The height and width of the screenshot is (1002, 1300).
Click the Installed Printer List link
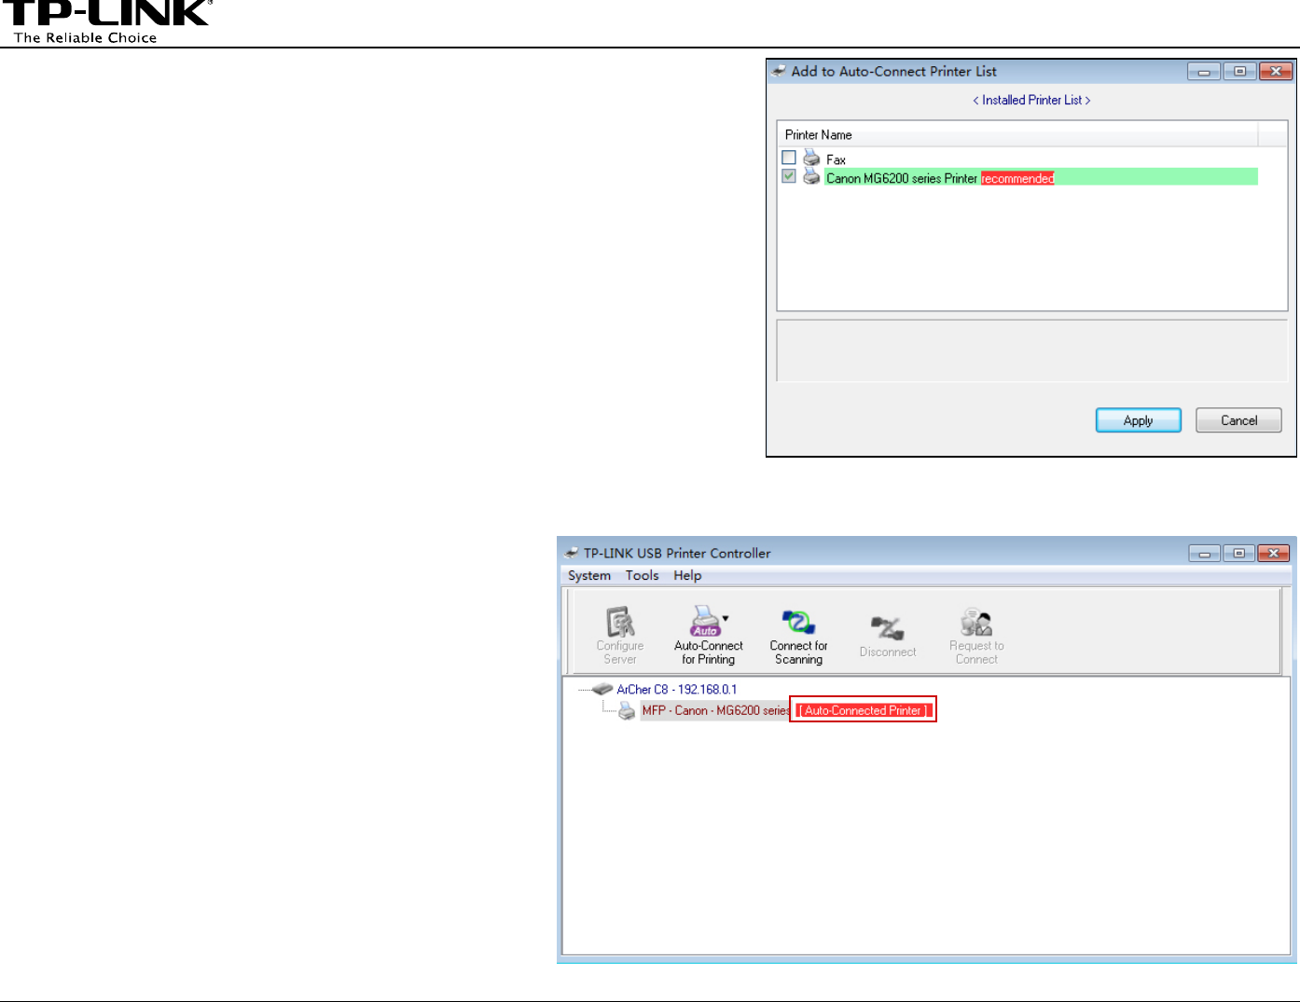tap(1031, 100)
